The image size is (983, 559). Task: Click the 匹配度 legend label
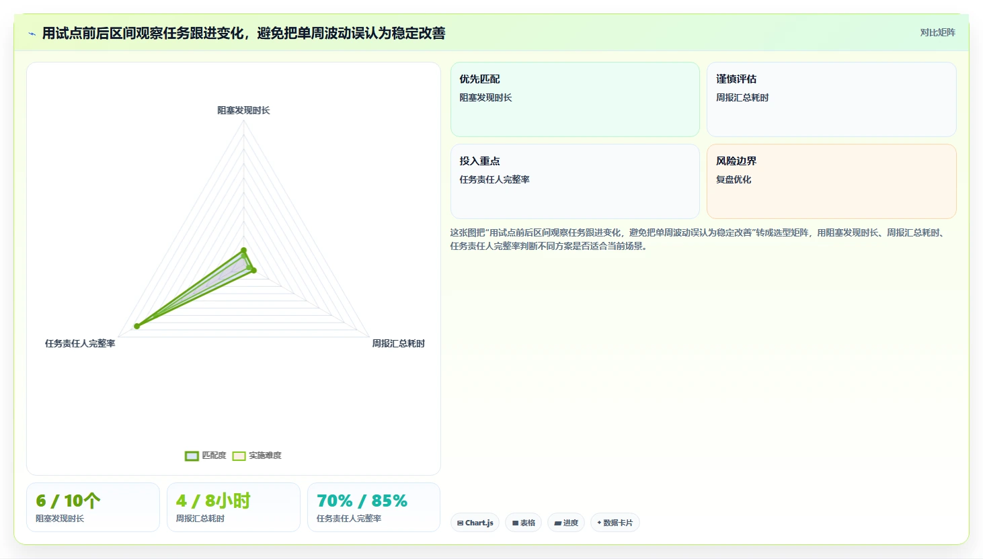tap(214, 456)
